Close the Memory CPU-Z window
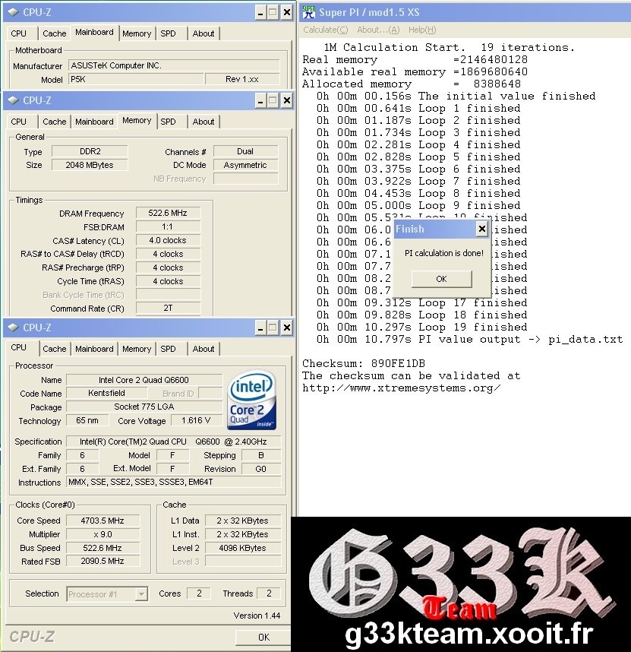 click(x=286, y=100)
